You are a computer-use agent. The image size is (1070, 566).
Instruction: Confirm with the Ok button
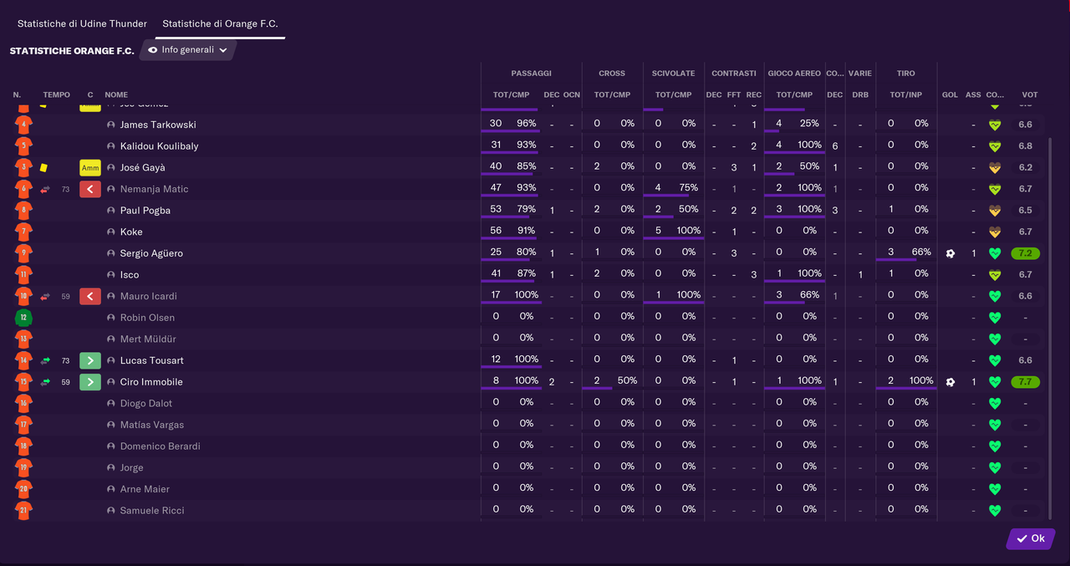click(1031, 538)
